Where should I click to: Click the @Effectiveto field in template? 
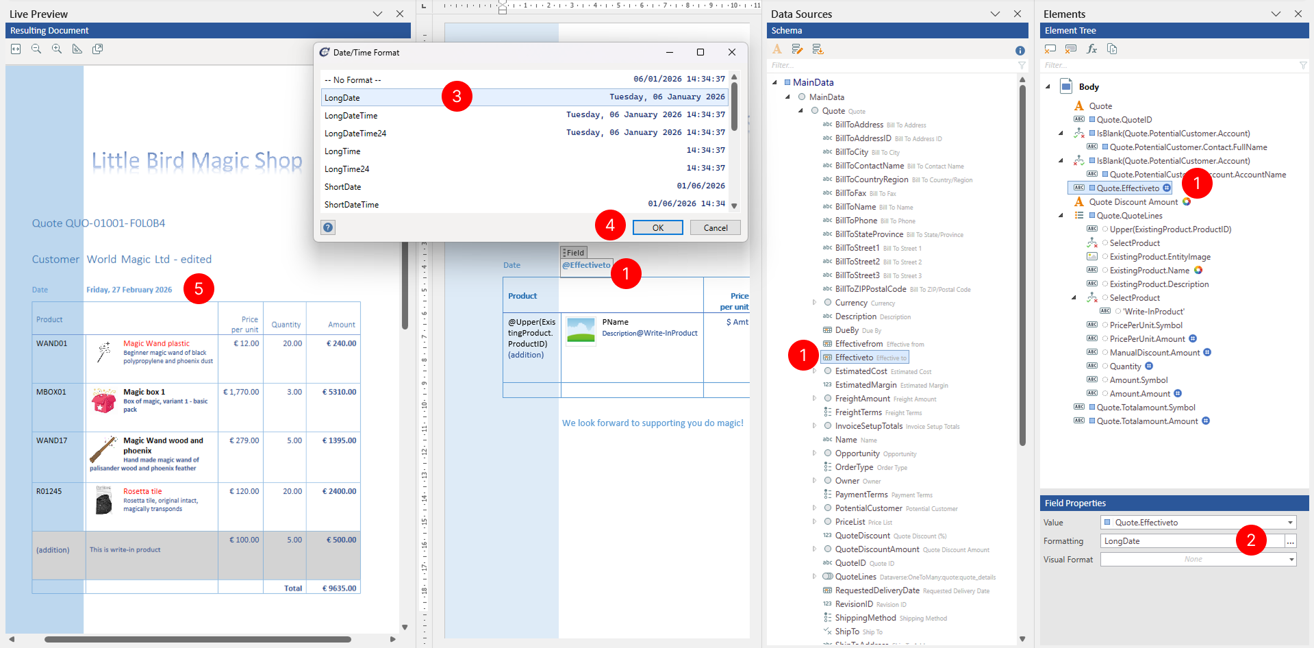click(x=586, y=265)
